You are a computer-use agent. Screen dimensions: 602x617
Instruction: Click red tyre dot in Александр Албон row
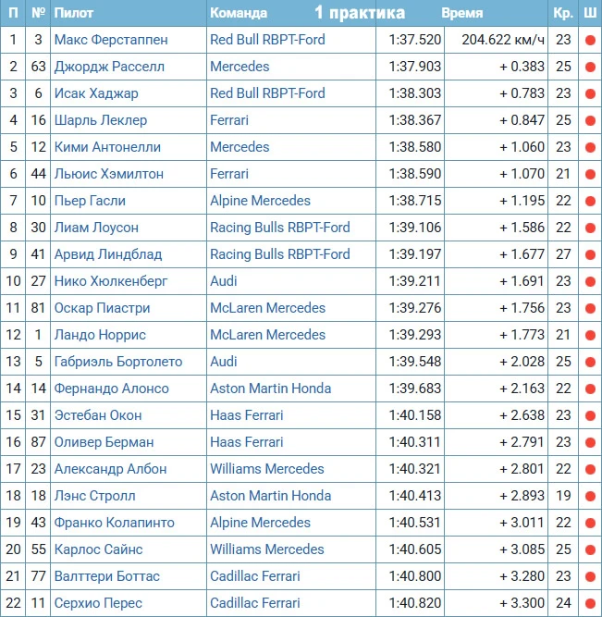tap(590, 469)
